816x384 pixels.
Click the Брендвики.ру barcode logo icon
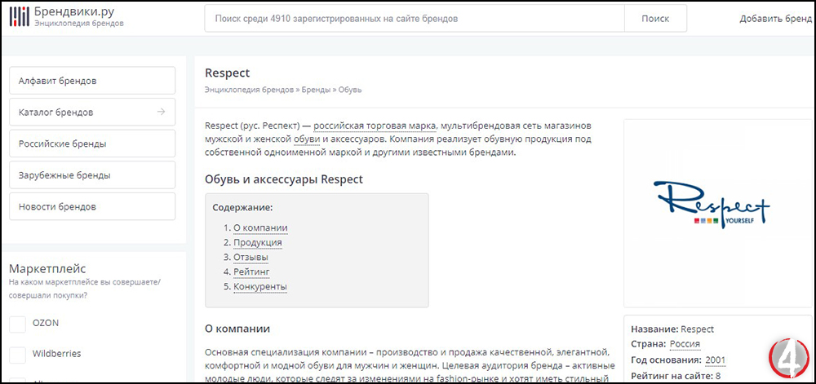click(20, 16)
